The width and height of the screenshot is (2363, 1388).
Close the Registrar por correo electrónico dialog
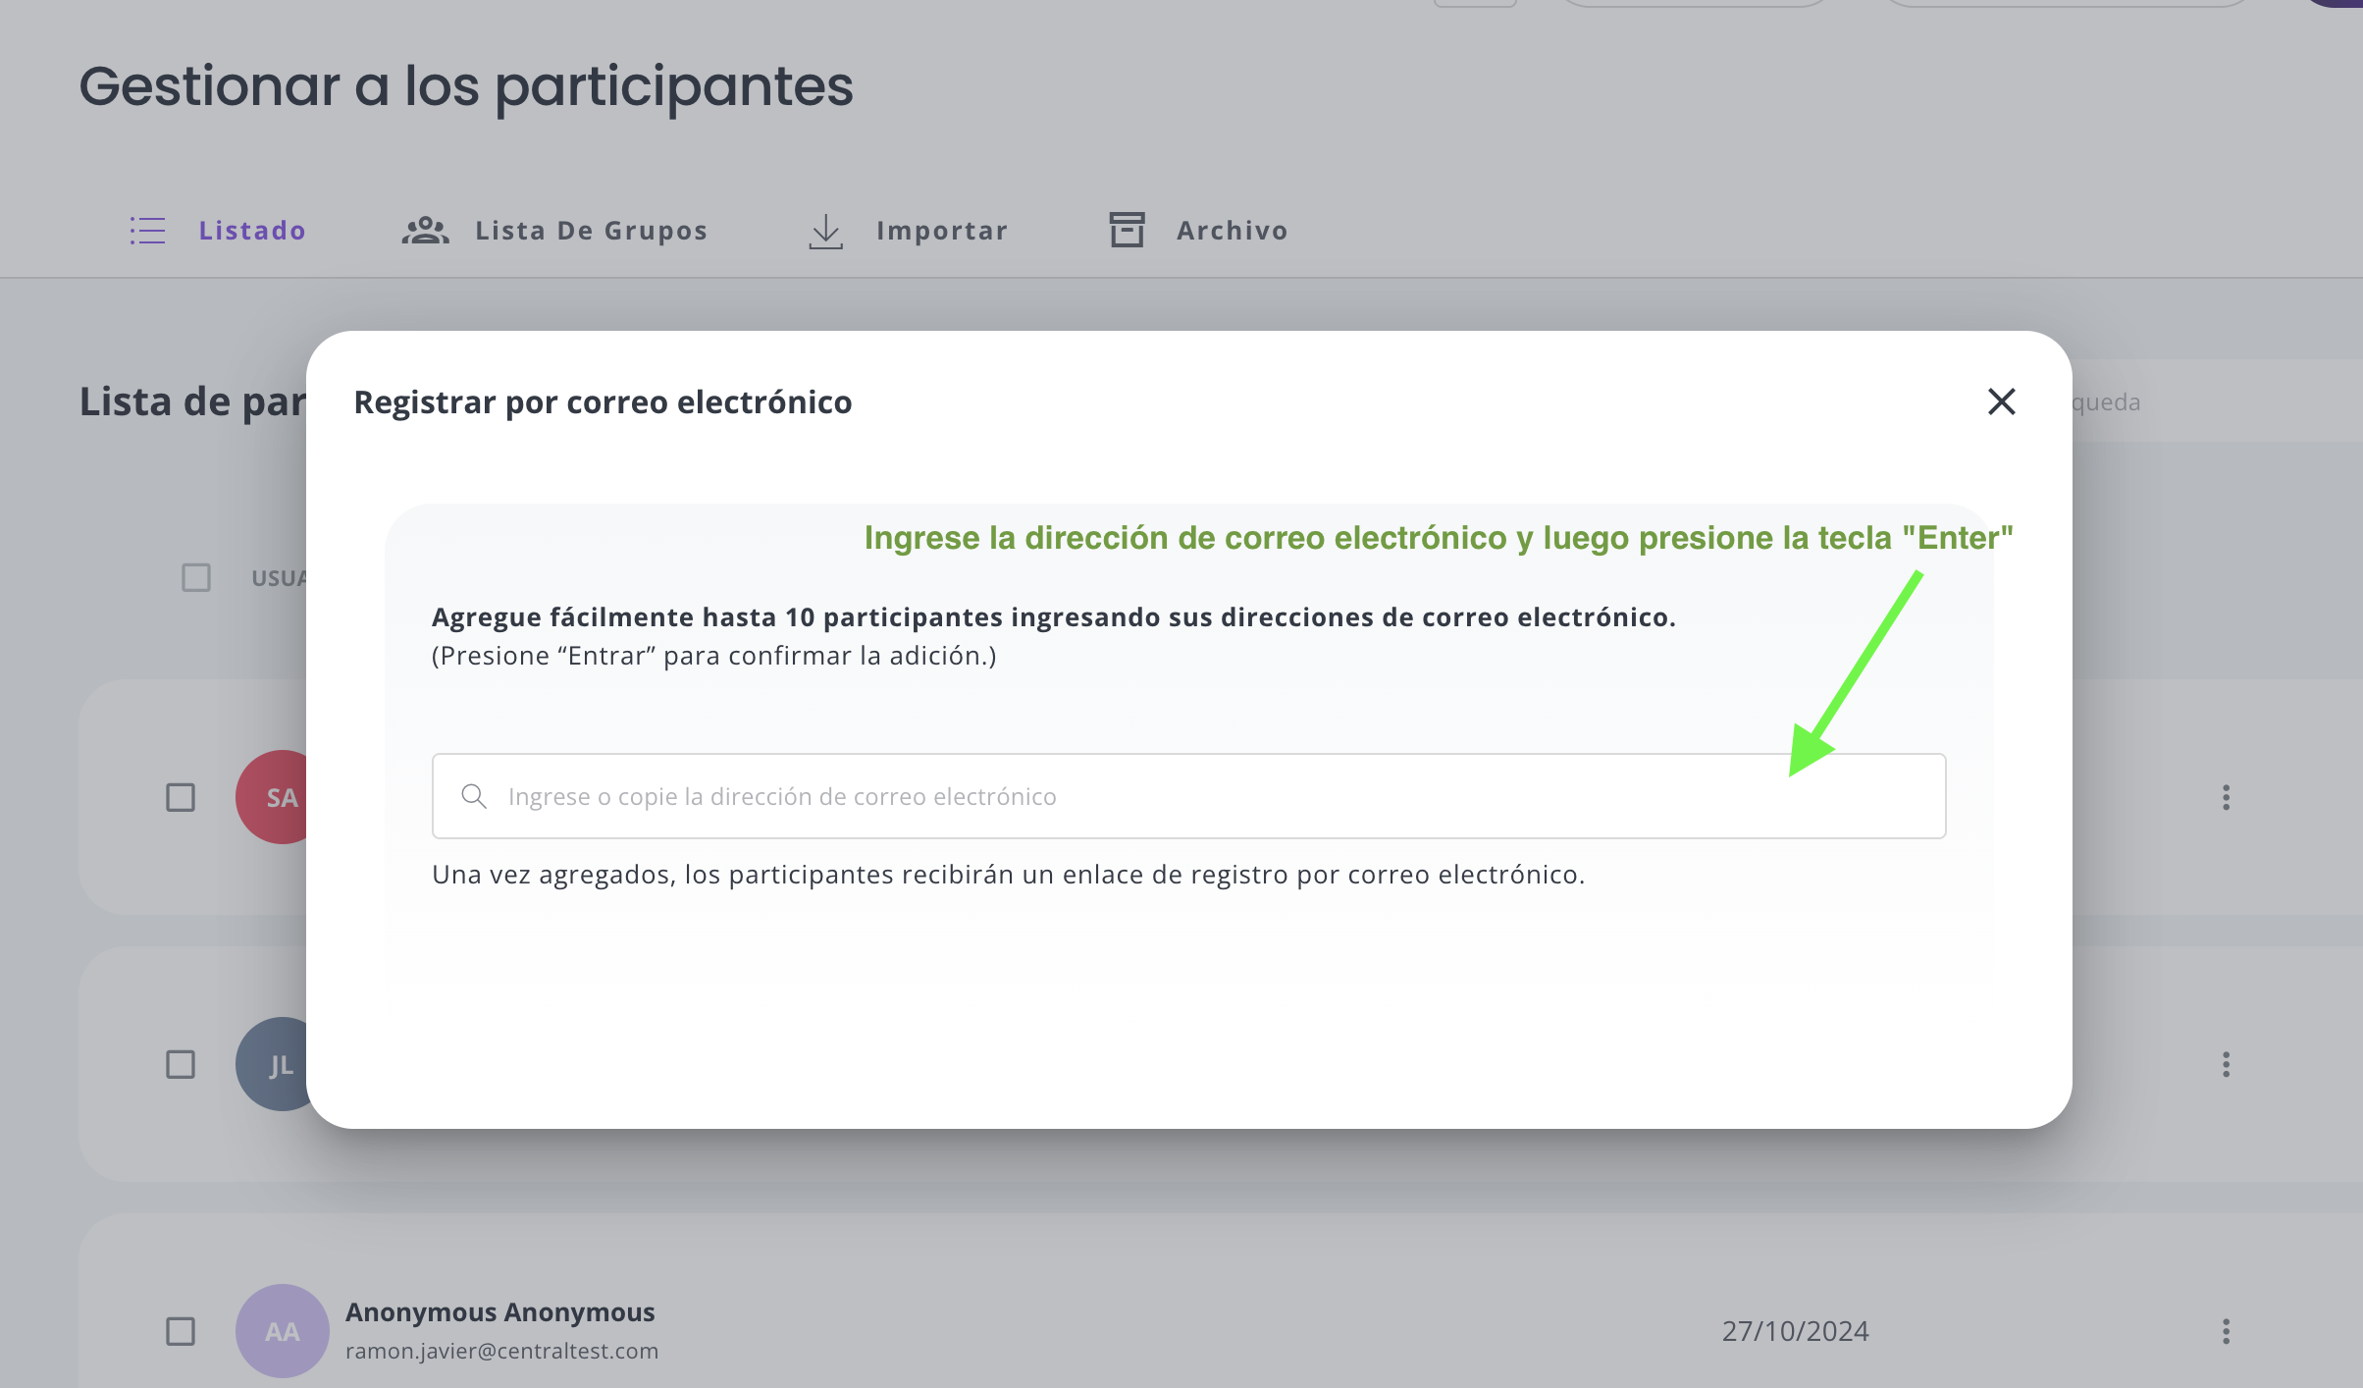tap(2001, 401)
